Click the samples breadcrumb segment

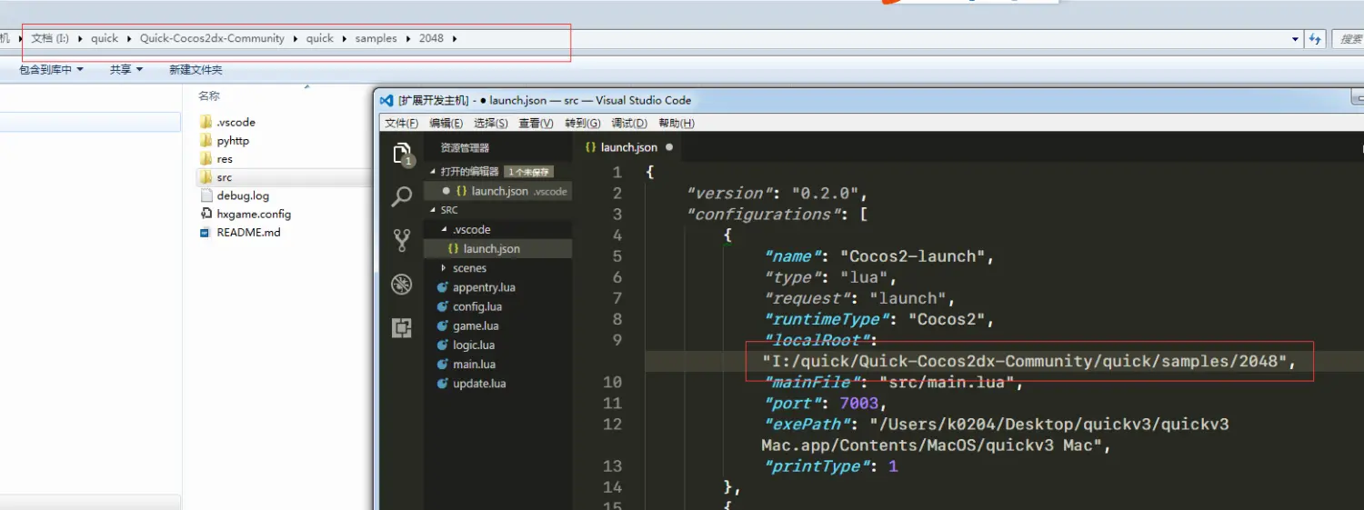[376, 39]
